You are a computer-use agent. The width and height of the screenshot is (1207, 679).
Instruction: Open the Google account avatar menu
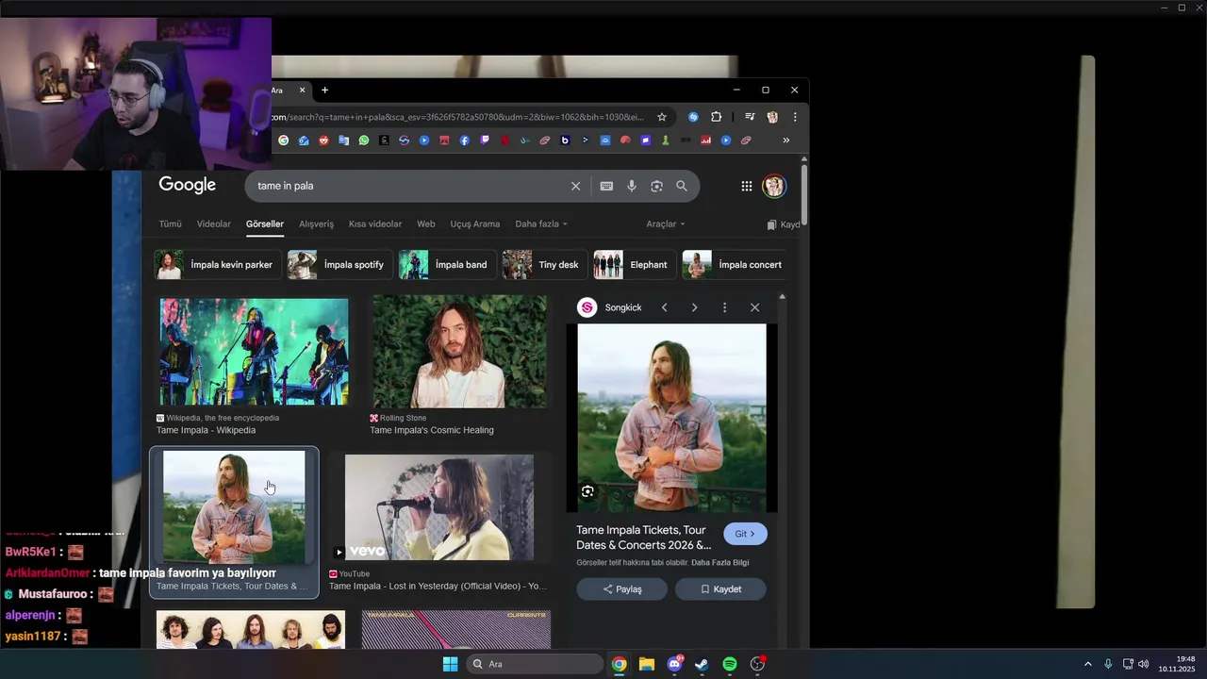click(774, 186)
